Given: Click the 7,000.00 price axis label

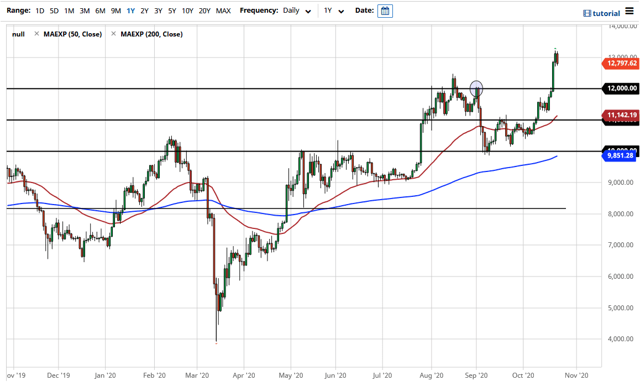Looking at the screenshot, I should point(621,245).
